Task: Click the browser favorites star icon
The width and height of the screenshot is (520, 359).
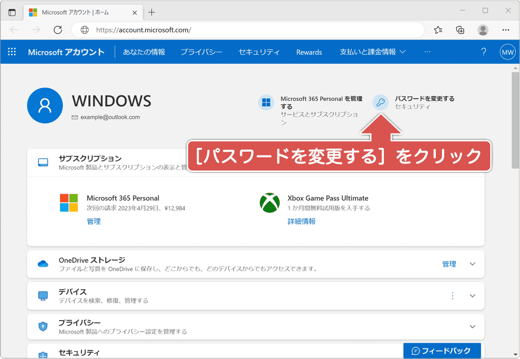Action: (x=437, y=30)
